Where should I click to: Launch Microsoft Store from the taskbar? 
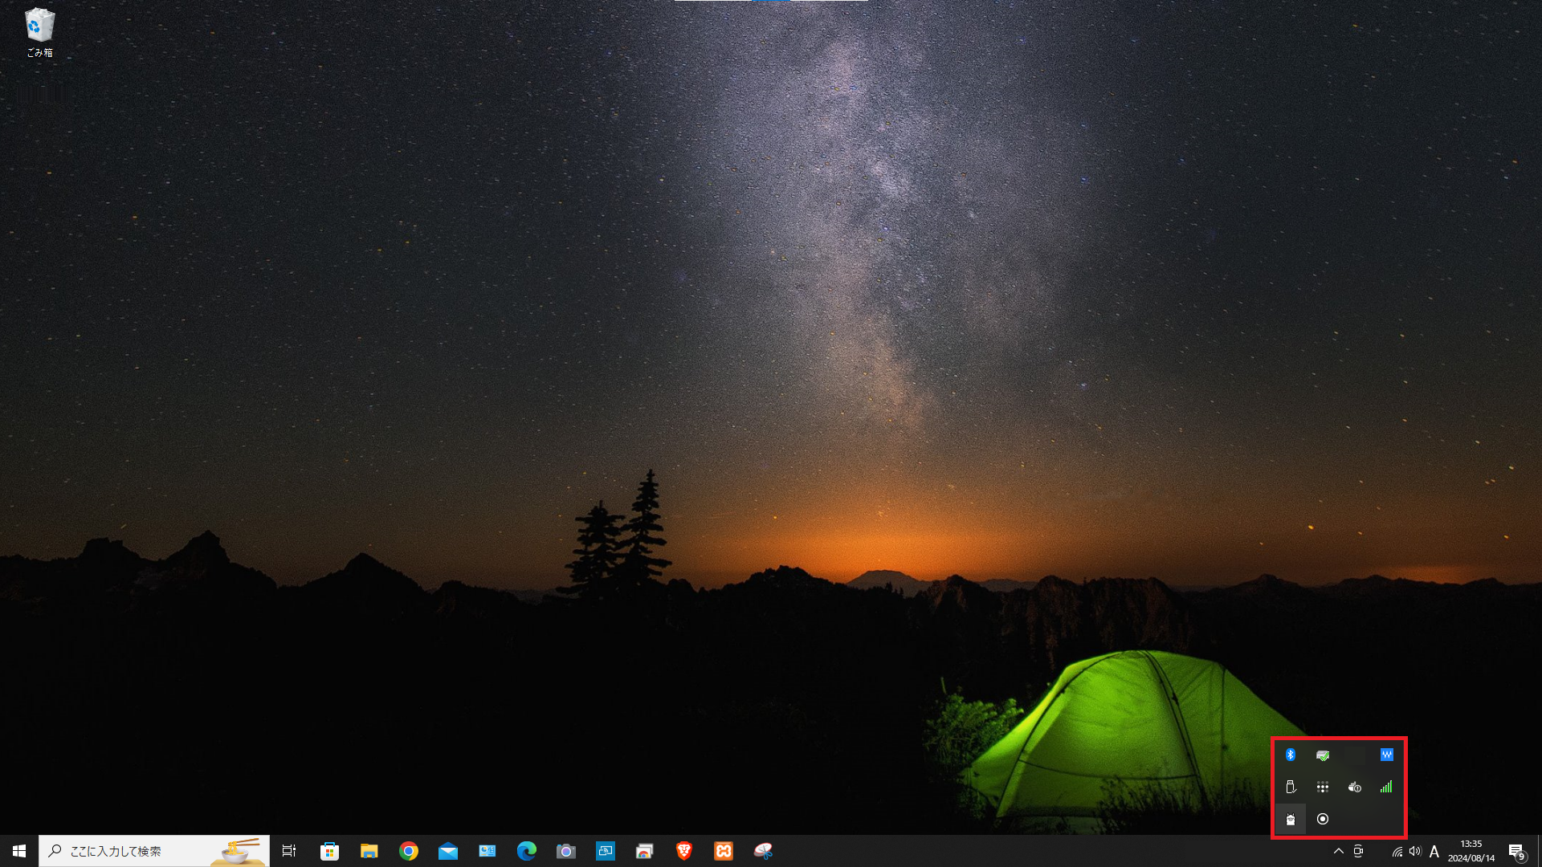(x=329, y=851)
